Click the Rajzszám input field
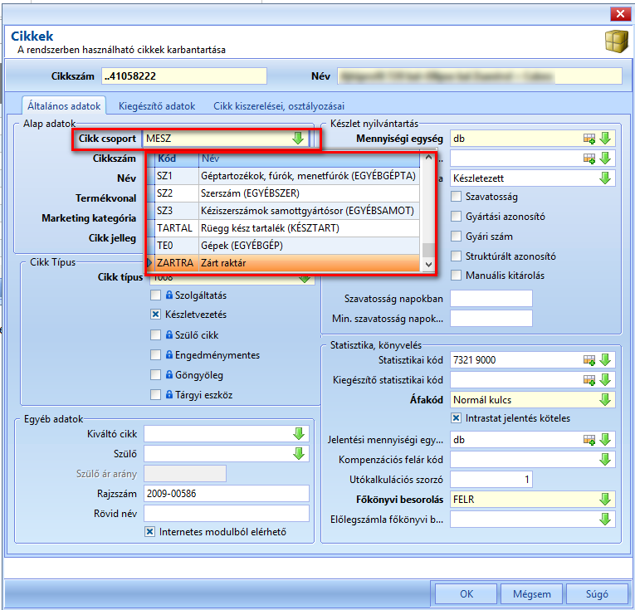The height and width of the screenshot is (610, 635). pos(227,494)
